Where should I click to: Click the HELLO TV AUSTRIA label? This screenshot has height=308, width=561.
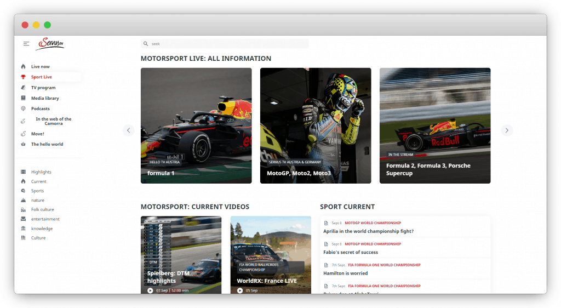pos(164,162)
